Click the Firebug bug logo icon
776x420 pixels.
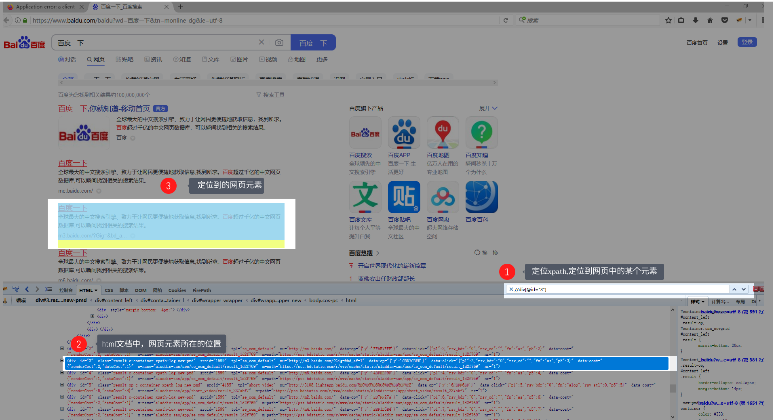[5, 289]
